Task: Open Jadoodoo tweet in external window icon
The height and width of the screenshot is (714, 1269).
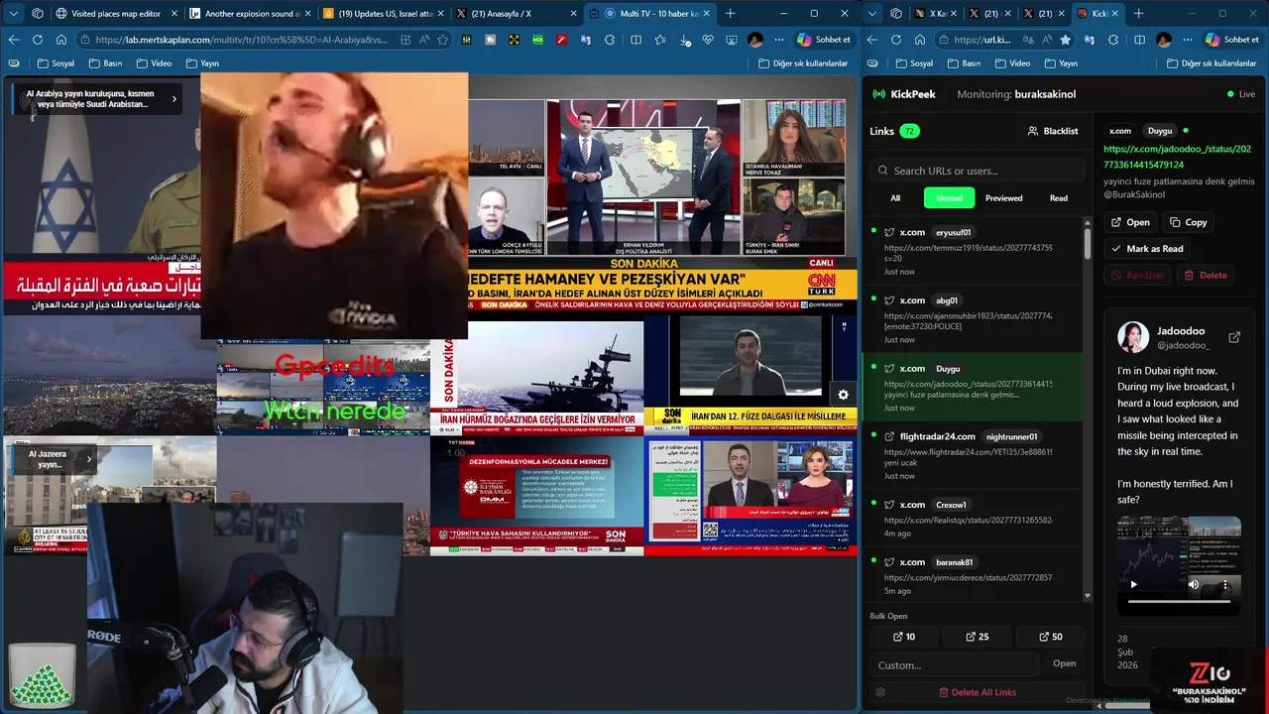Action: pyautogui.click(x=1234, y=337)
